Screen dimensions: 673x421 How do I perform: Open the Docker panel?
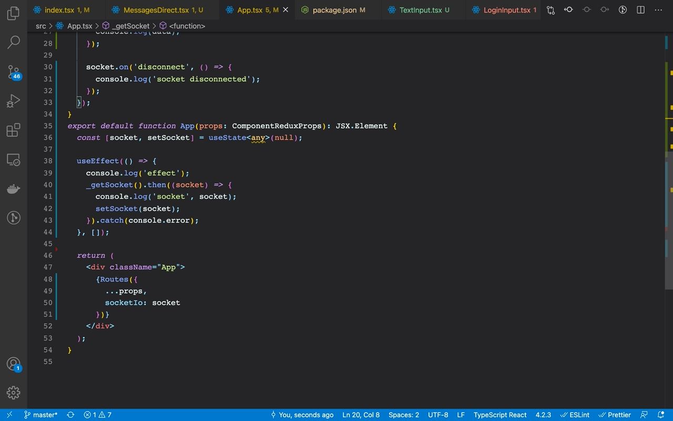coord(14,189)
